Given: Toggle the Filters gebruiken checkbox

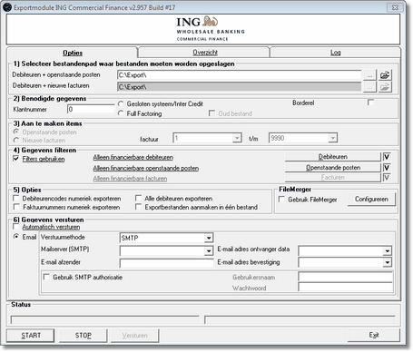Looking at the screenshot, I should [16, 159].
